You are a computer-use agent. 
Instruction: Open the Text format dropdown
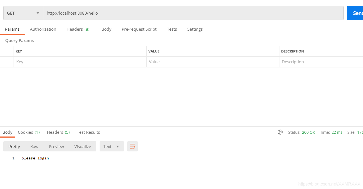point(112,146)
